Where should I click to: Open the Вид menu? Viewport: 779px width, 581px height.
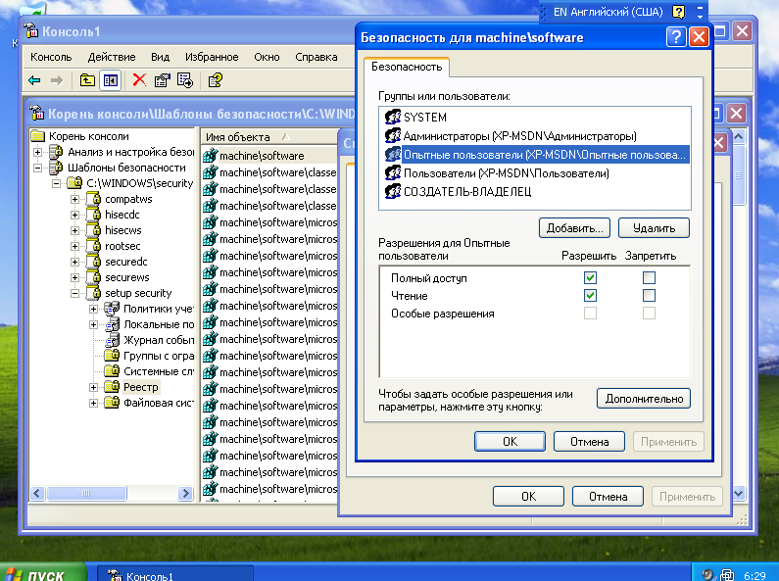tap(160, 57)
